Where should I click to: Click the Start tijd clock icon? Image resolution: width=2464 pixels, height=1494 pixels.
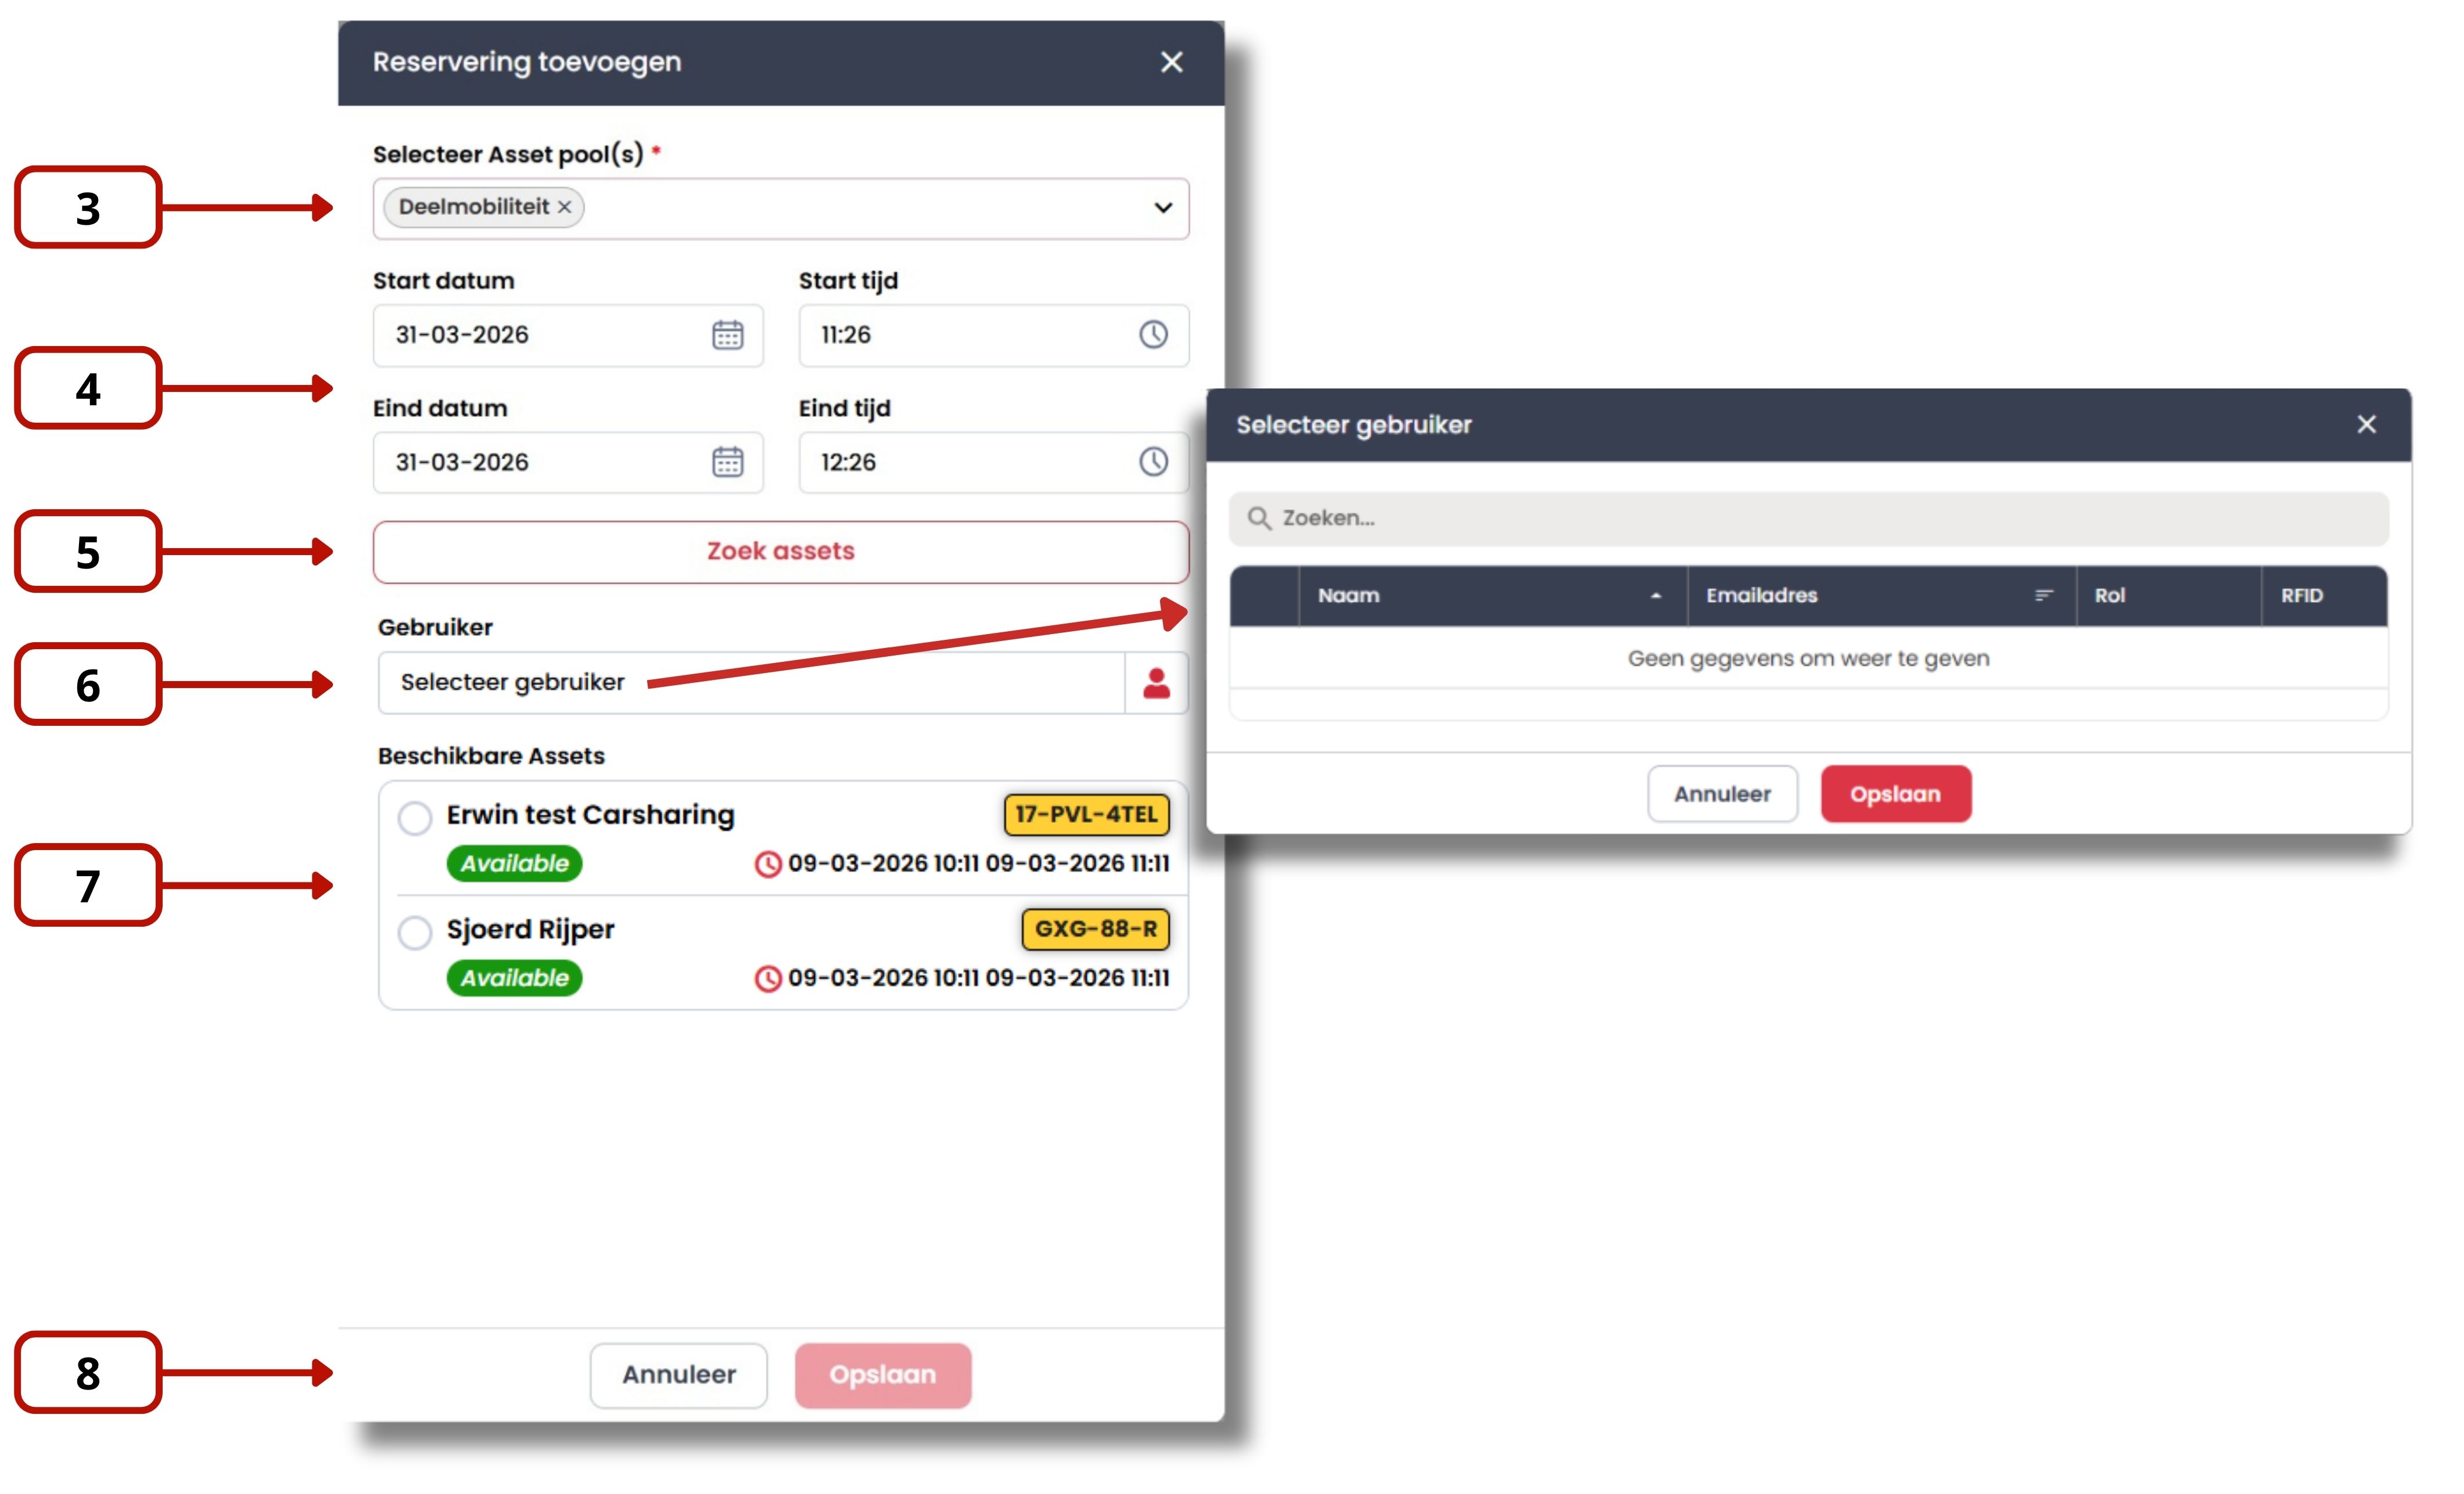click(x=1153, y=335)
